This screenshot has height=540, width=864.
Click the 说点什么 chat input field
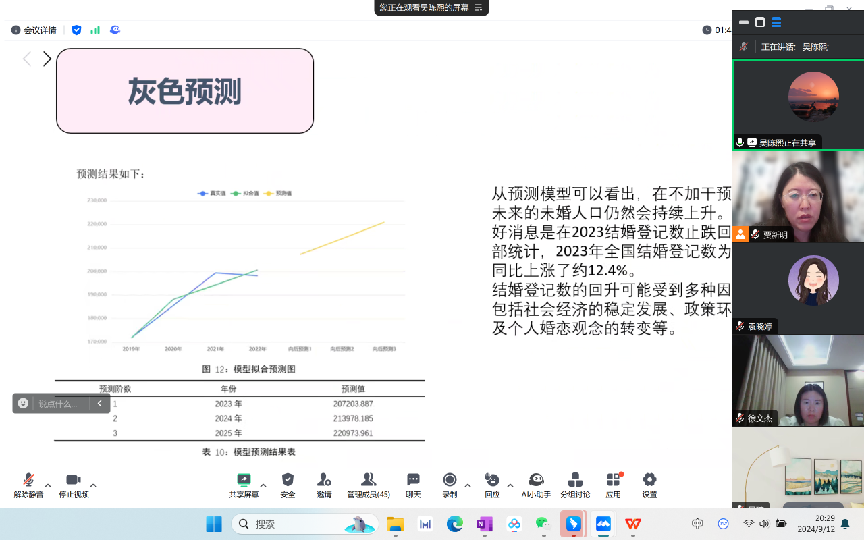(x=62, y=404)
